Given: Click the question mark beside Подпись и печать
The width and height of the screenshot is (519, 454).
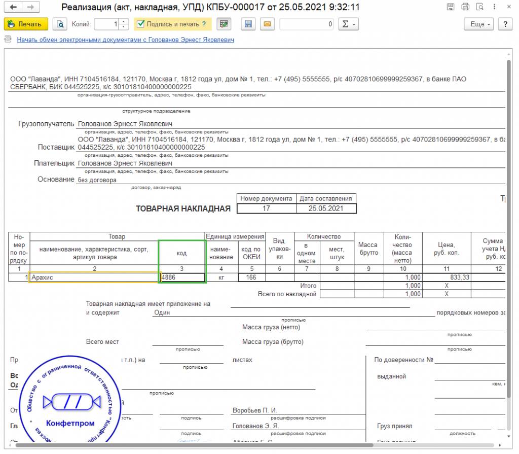Looking at the screenshot, I should [x=204, y=24].
